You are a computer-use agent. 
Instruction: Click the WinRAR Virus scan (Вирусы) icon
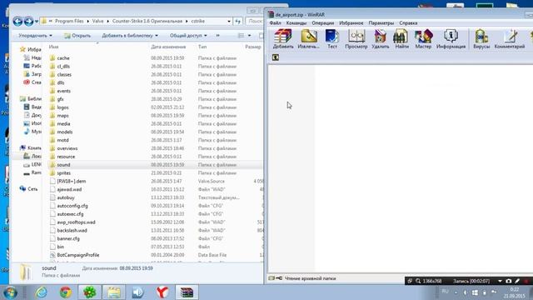pyautogui.click(x=481, y=39)
